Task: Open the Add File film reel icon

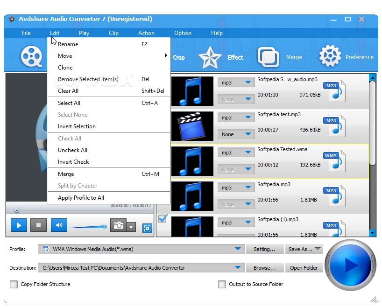Action: tap(32, 56)
